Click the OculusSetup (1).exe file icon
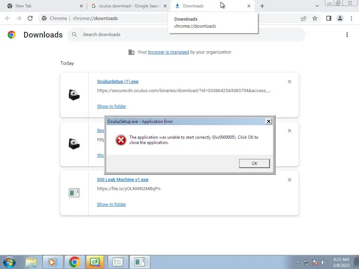 click(74, 95)
